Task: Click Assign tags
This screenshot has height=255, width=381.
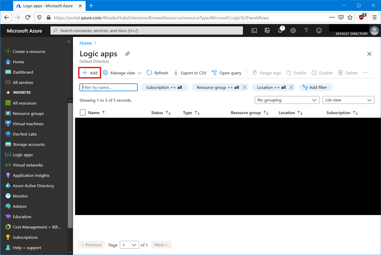Action: pyautogui.click(x=267, y=73)
